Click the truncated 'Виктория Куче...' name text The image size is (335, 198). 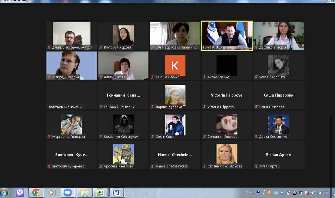[72, 155]
